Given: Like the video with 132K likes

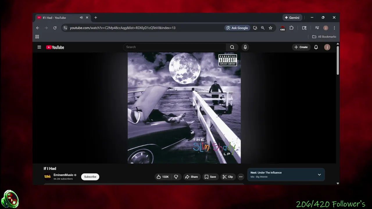Looking at the screenshot, I should coord(162,177).
